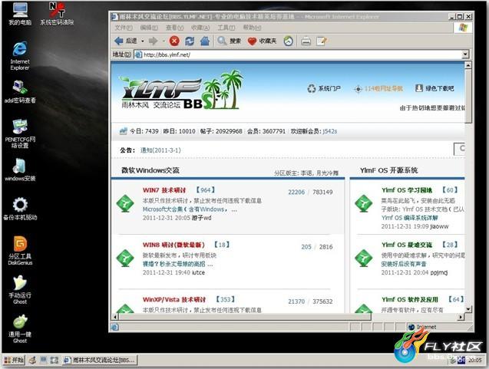The width and height of the screenshot is (489, 369).
Task: Click the address bar URL field
Action: point(302,54)
